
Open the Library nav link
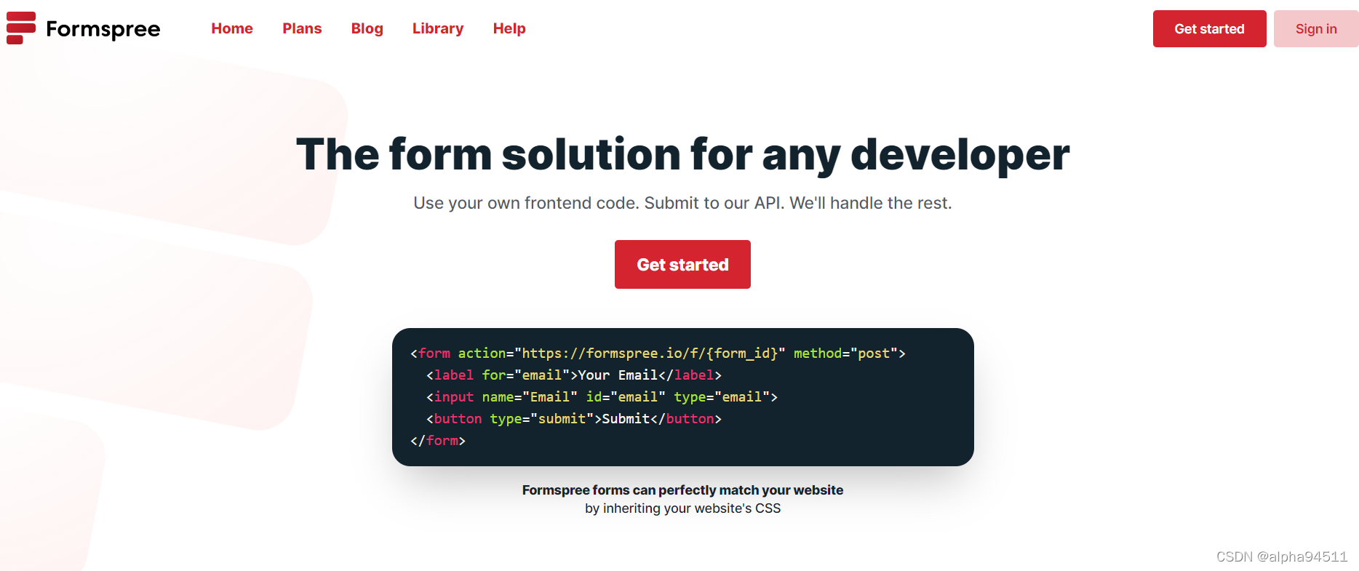tap(438, 28)
